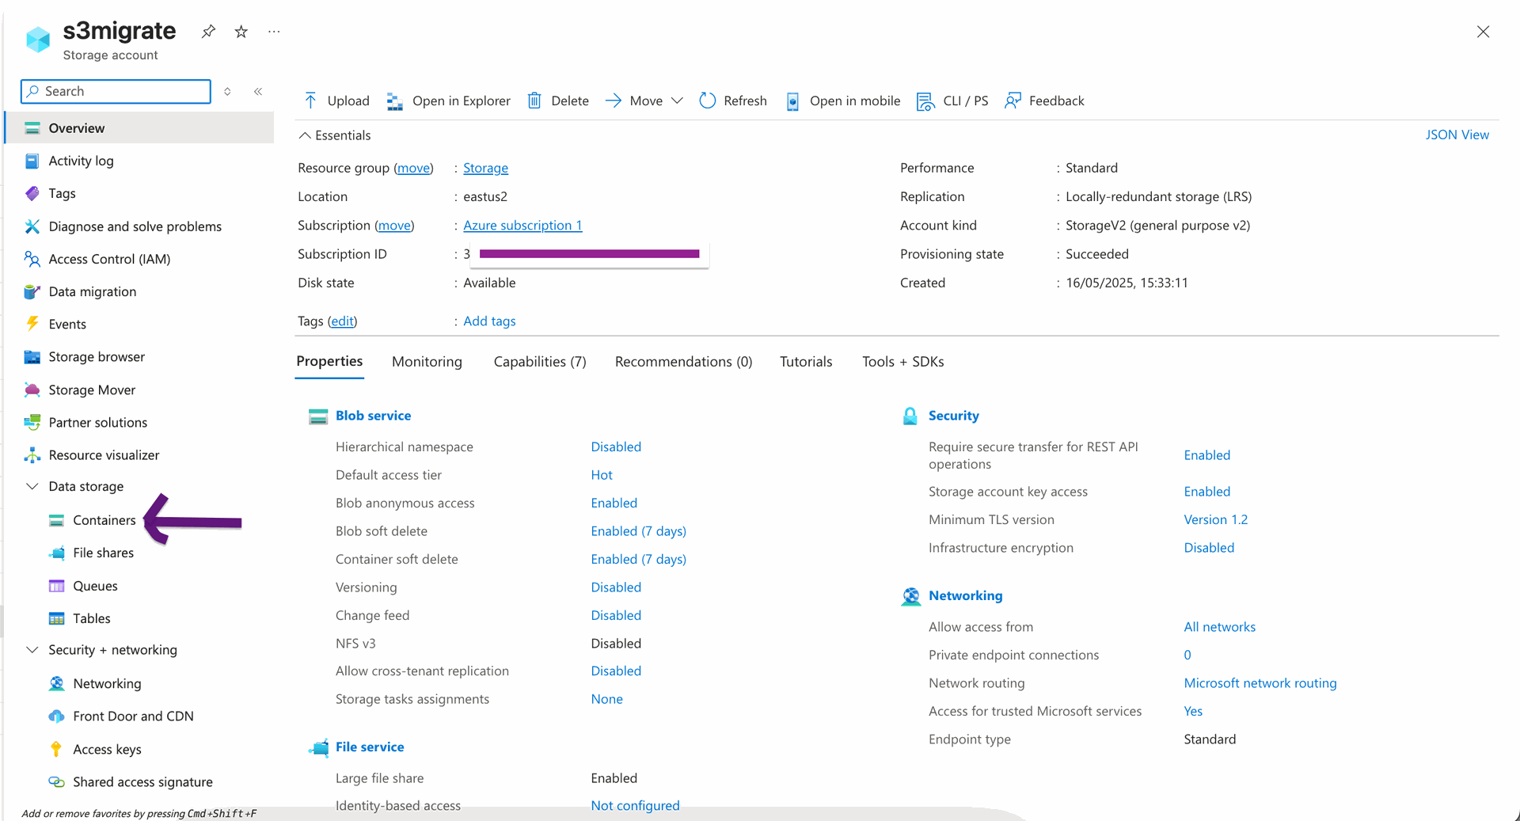This screenshot has height=821, width=1520.
Task: Pin the s3migrate storage account
Action: pyautogui.click(x=208, y=32)
